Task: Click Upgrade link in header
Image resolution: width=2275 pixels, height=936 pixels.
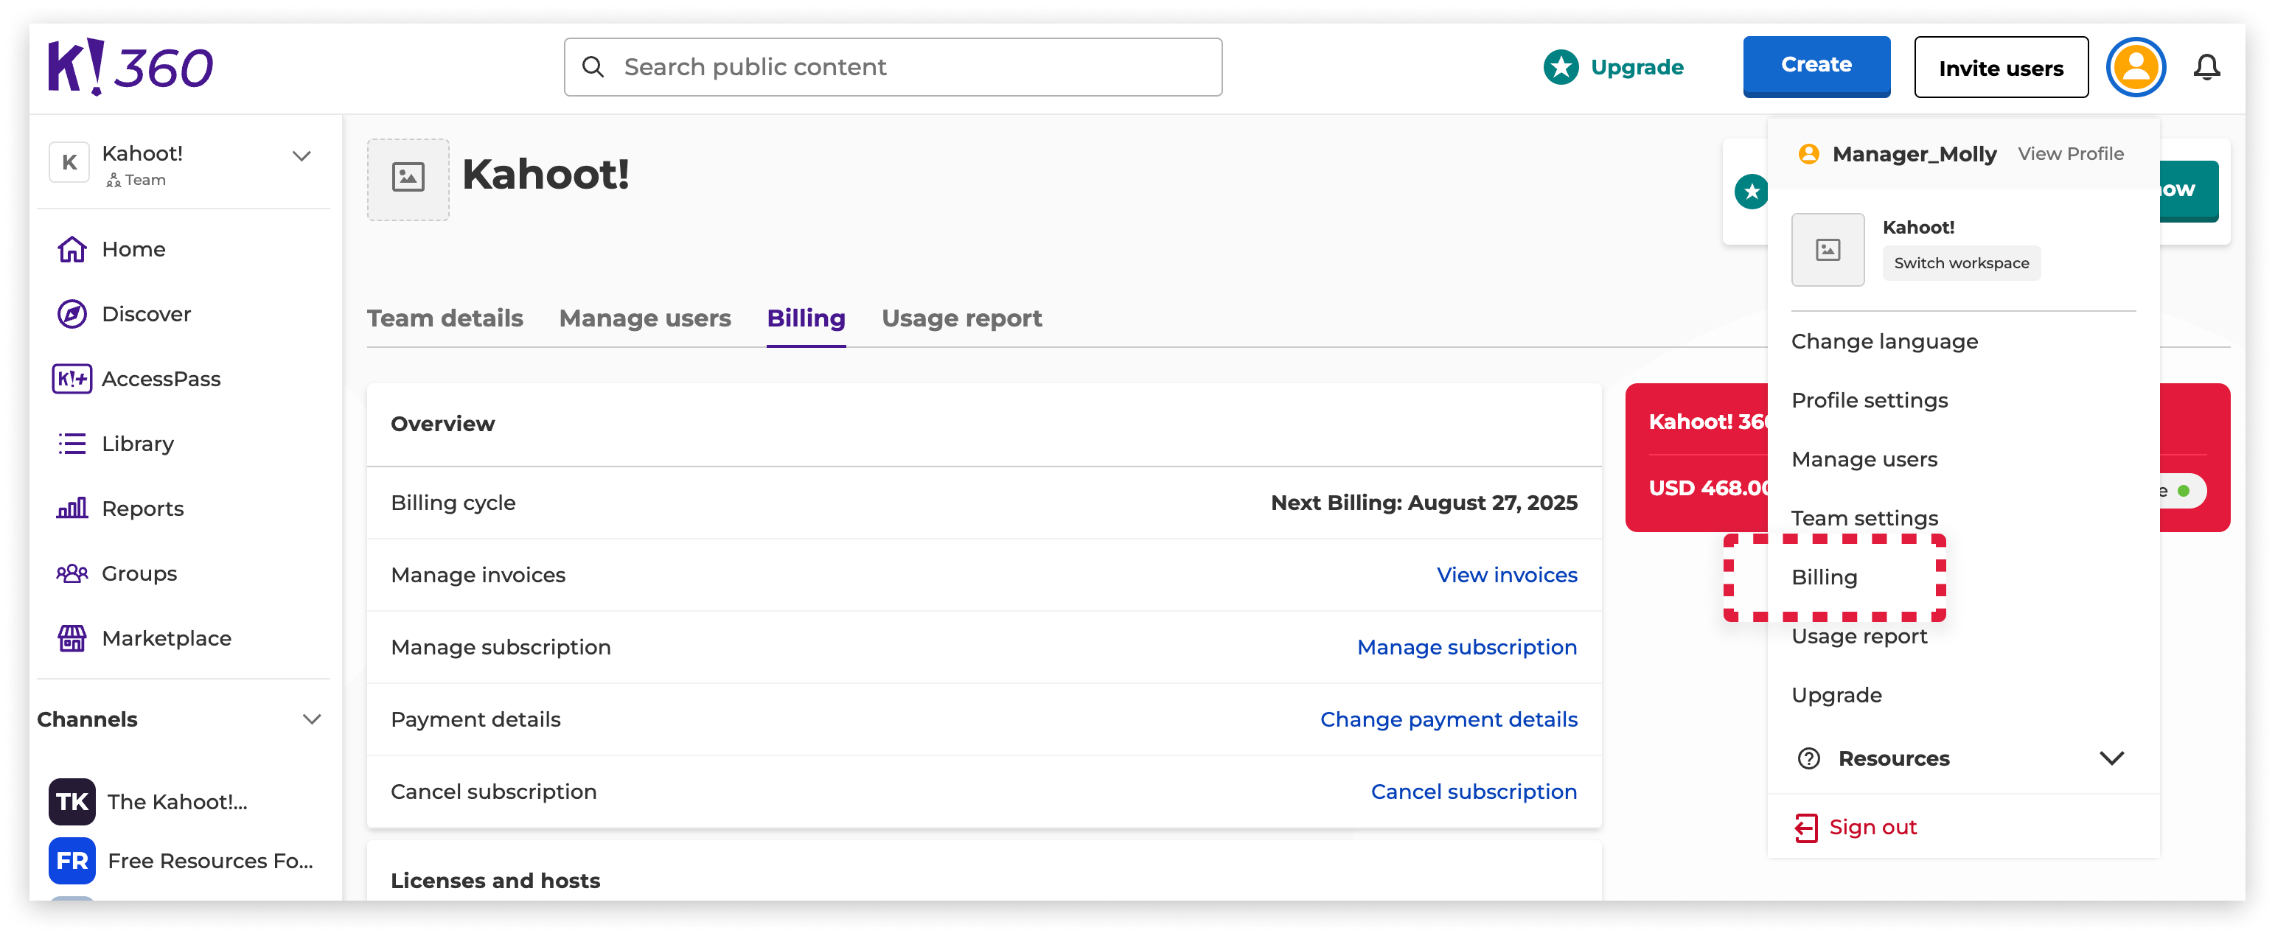Action: 1637,67
